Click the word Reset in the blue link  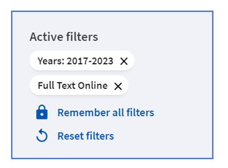pyautogui.click(x=71, y=136)
